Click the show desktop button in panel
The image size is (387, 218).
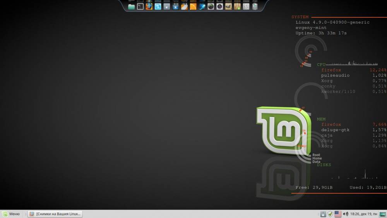[x=383, y=214]
